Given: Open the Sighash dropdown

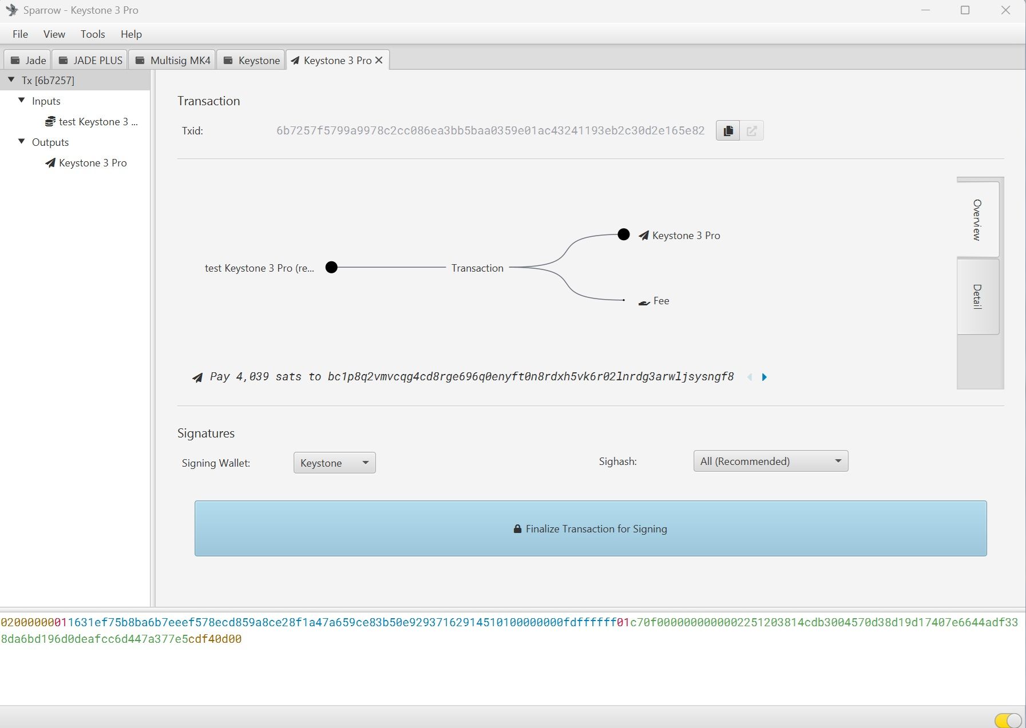Looking at the screenshot, I should tap(770, 461).
